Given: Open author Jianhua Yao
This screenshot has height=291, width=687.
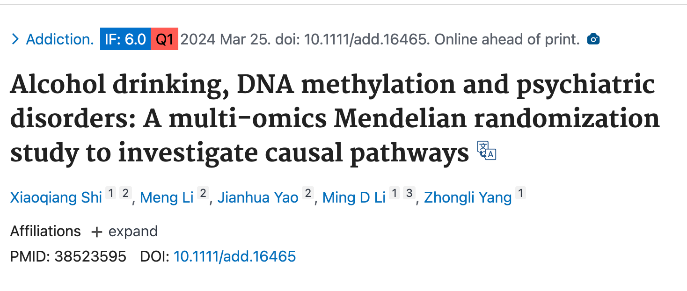Looking at the screenshot, I should [x=258, y=197].
